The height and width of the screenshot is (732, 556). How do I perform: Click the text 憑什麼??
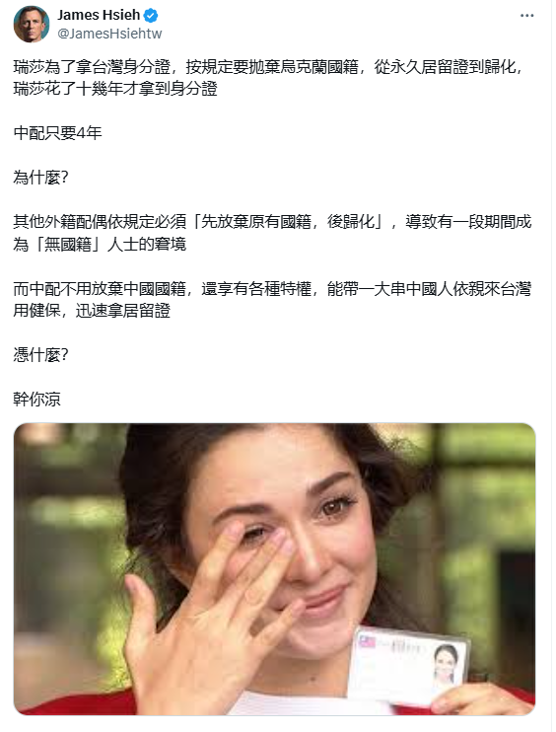(x=40, y=355)
